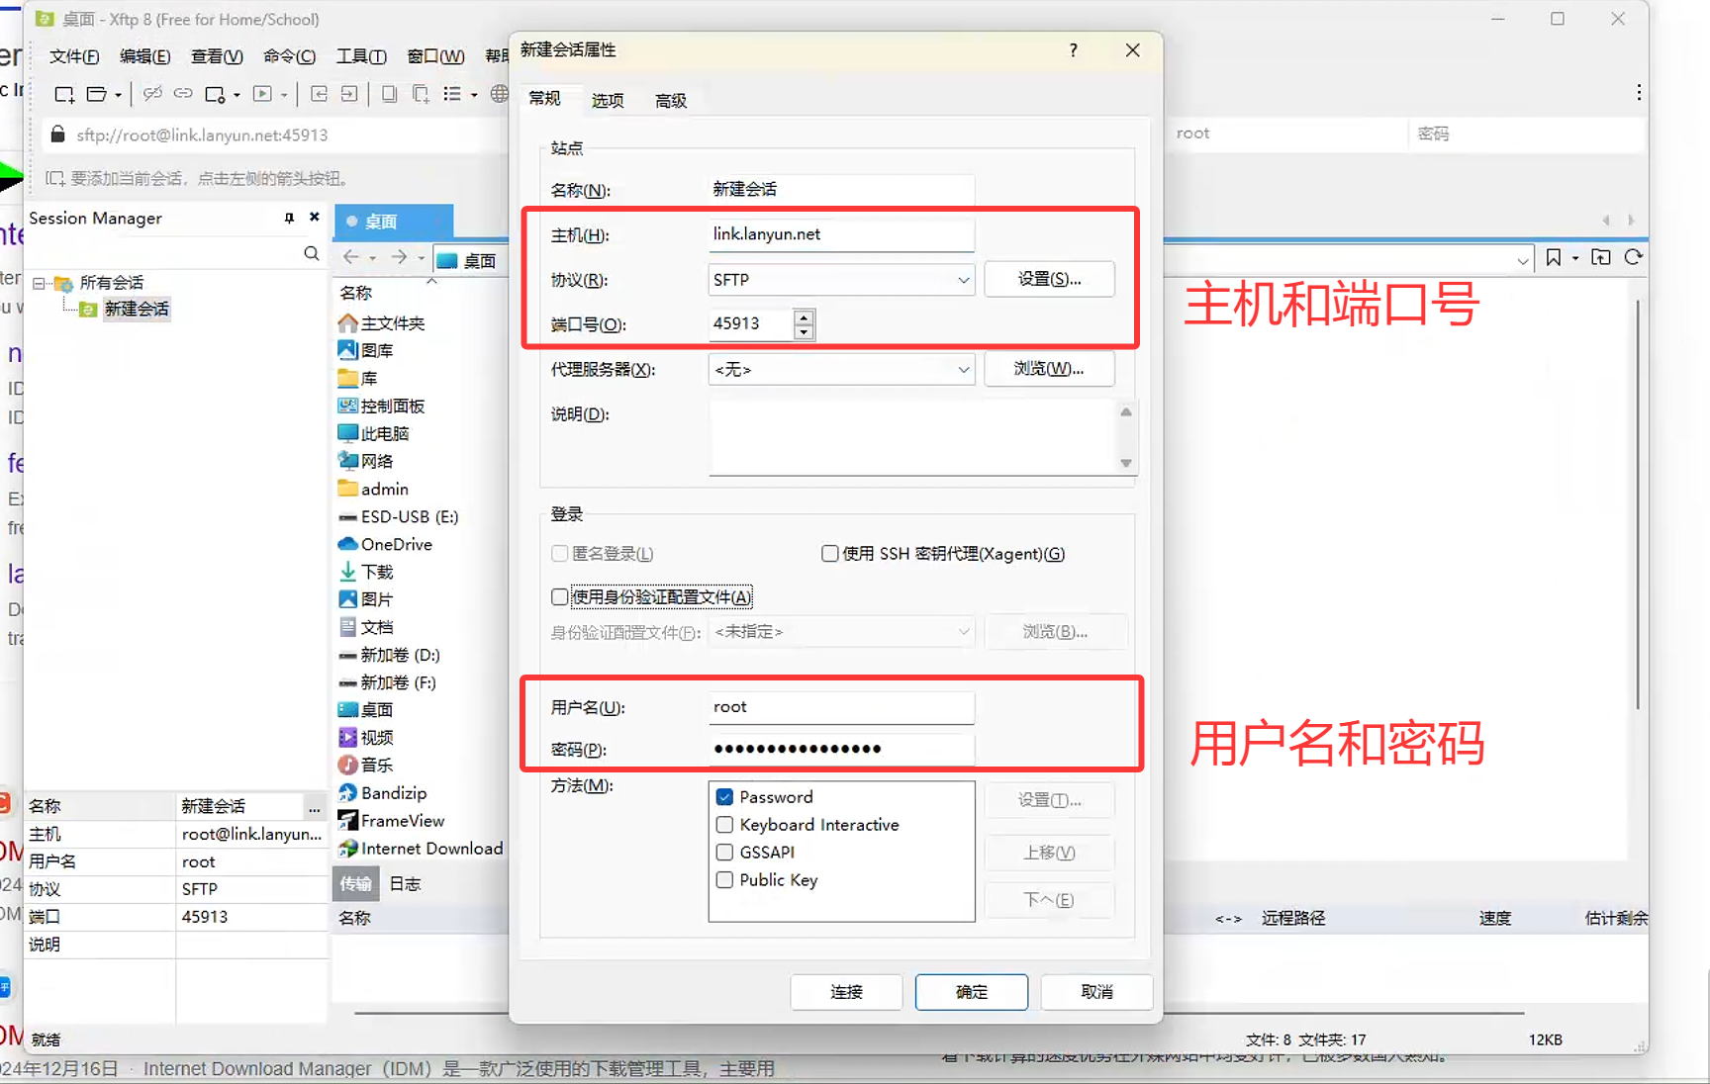Click the proxy 浏览(W)... button

tap(1049, 369)
